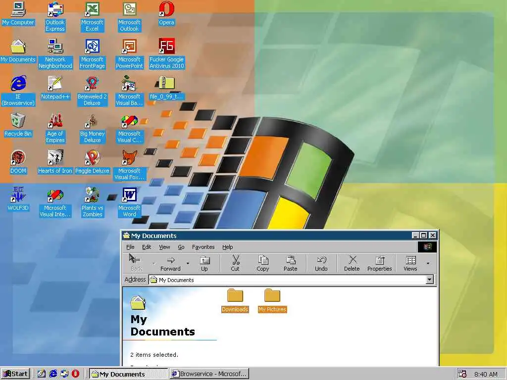Open the Favorites menu in My Documents
507x380 pixels.
[203, 247]
